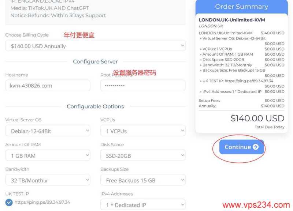Click the Hostname input field
This screenshot has height=211, width=293.
[48, 86]
